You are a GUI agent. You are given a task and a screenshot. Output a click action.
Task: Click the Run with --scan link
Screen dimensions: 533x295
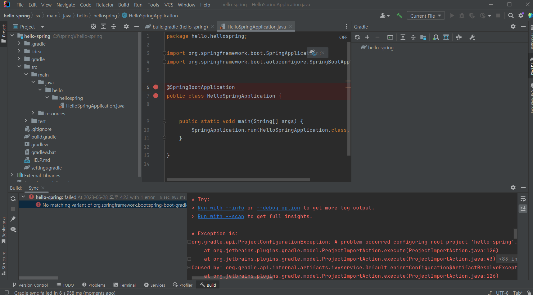(x=221, y=217)
